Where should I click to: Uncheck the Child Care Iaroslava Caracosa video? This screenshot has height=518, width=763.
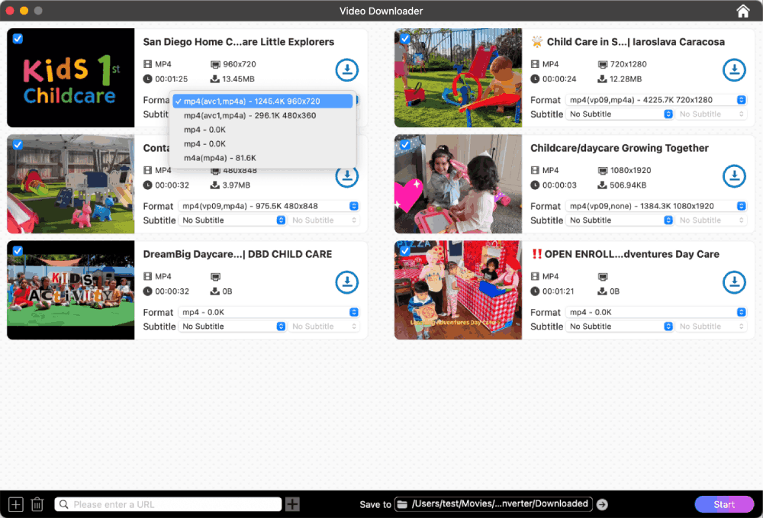[x=404, y=38]
